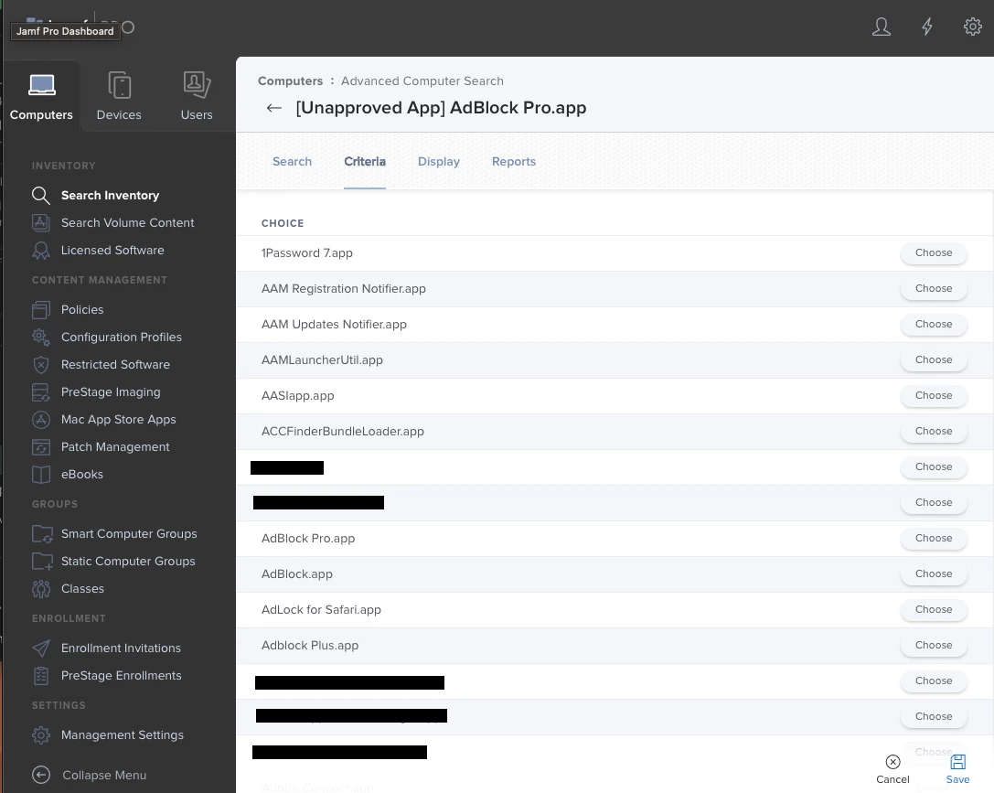The height and width of the screenshot is (793, 994).
Task: Open the lightning bolt notifications icon
Action: (927, 27)
